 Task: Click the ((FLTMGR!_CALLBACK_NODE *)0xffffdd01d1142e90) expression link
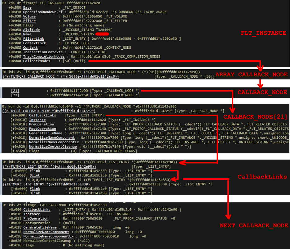(49, 111)
